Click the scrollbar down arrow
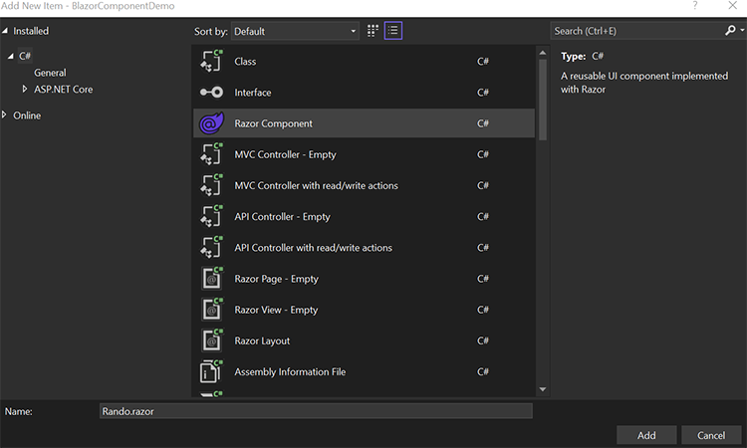The image size is (747, 448). (543, 389)
